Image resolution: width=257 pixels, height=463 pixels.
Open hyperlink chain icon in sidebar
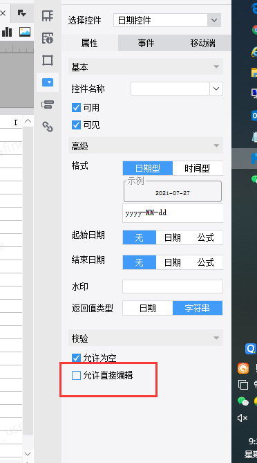tap(48, 127)
